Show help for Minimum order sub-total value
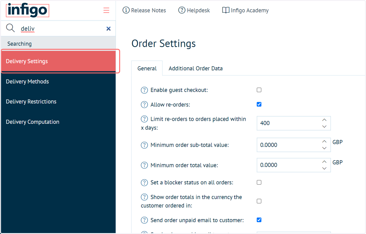The image size is (366, 234). tap(144, 145)
